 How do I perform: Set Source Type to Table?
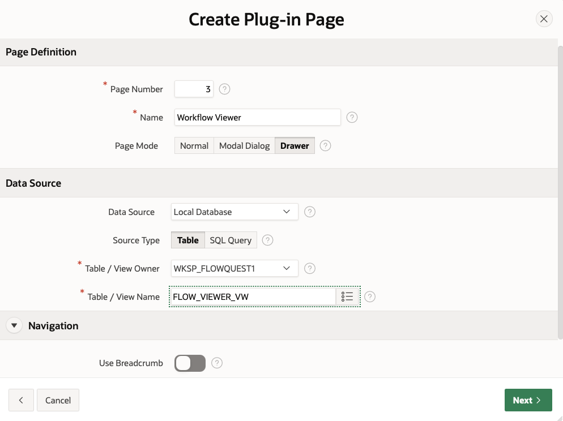pyautogui.click(x=187, y=240)
